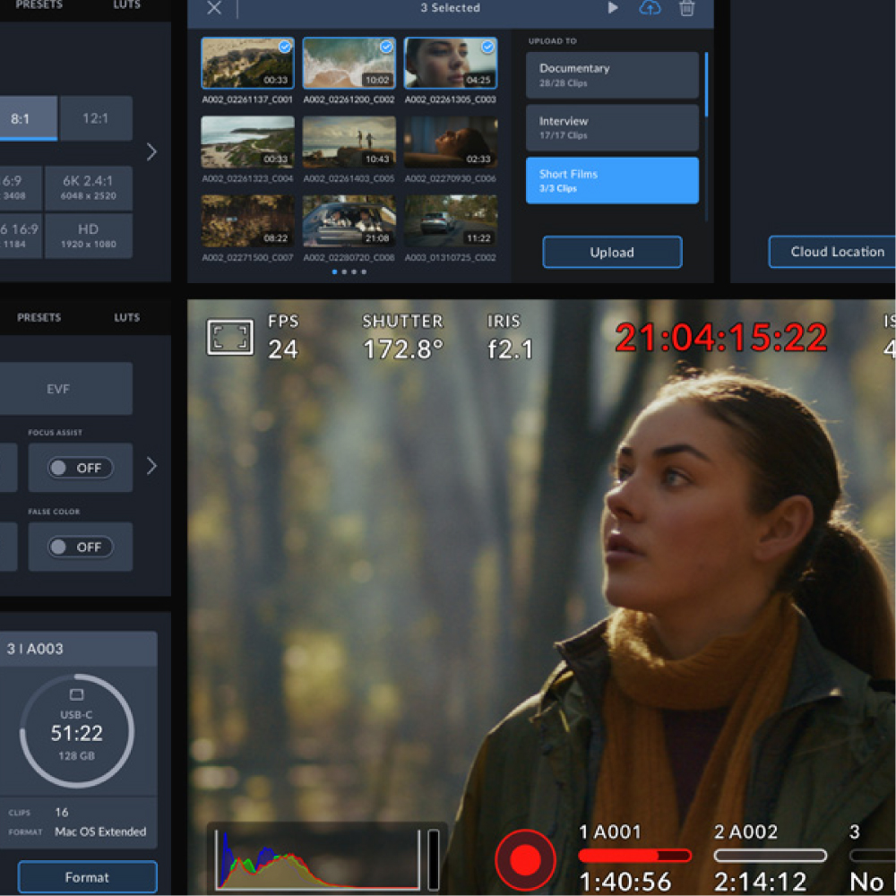Click the Format button

pos(87,877)
